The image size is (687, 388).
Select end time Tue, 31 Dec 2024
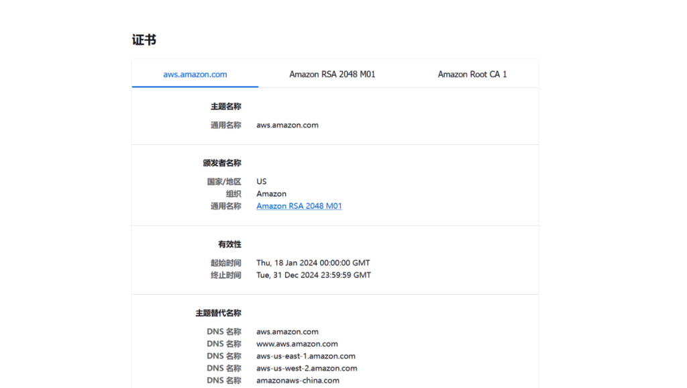pos(314,275)
